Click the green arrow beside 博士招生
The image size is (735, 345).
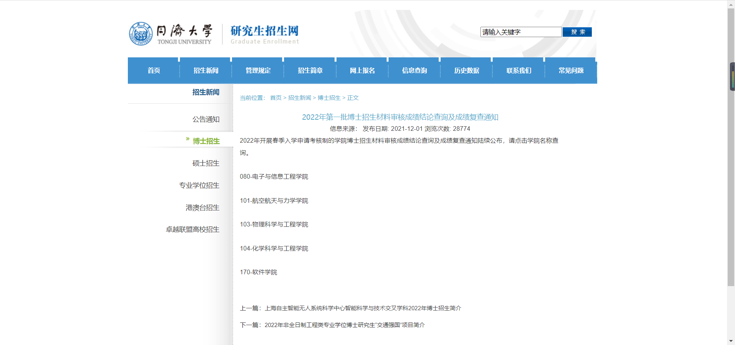[x=188, y=139]
